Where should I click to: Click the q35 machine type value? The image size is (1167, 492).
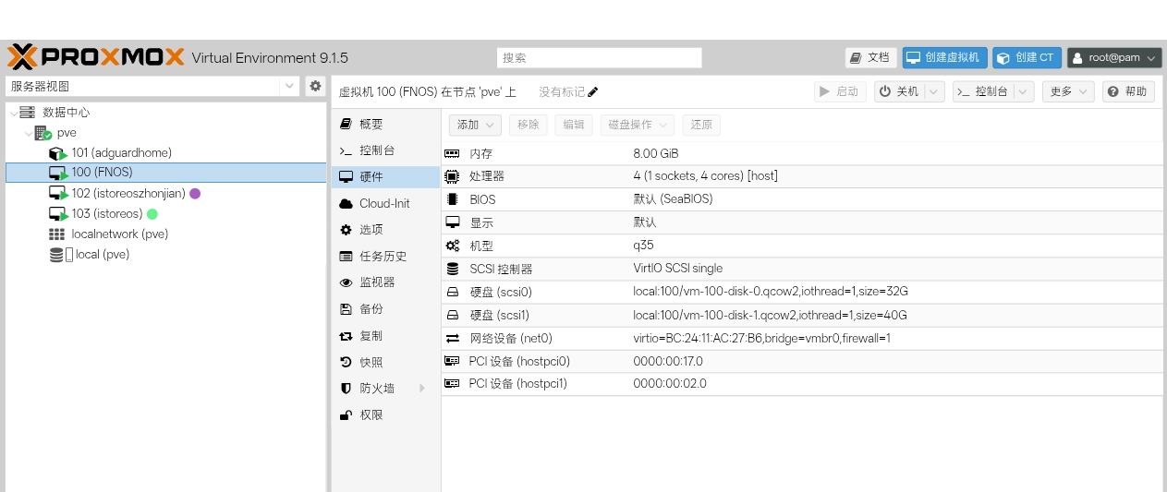point(643,246)
